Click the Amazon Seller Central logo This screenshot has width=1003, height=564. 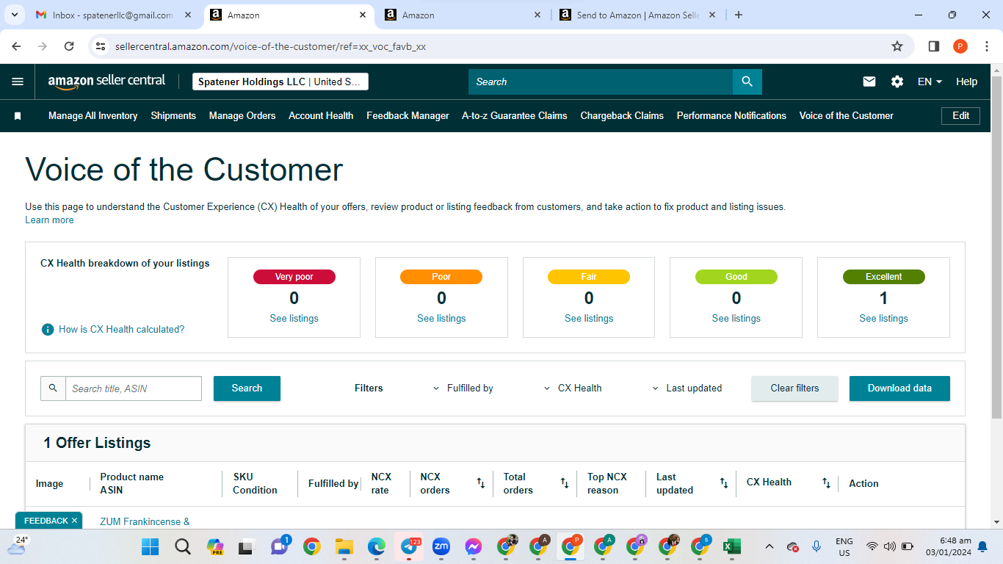coord(106,82)
